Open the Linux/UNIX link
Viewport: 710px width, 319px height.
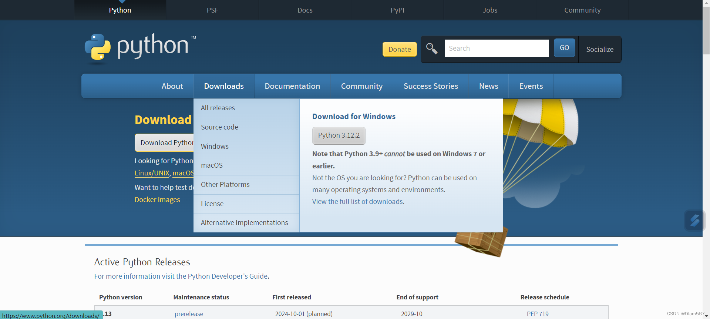click(x=152, y=173)
